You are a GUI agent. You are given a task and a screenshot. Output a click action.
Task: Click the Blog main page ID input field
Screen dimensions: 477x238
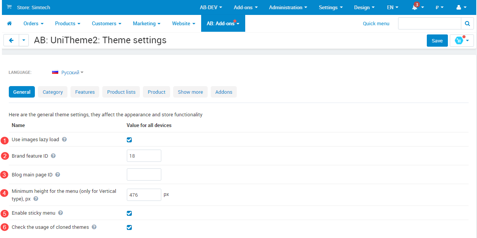point(144,174)
